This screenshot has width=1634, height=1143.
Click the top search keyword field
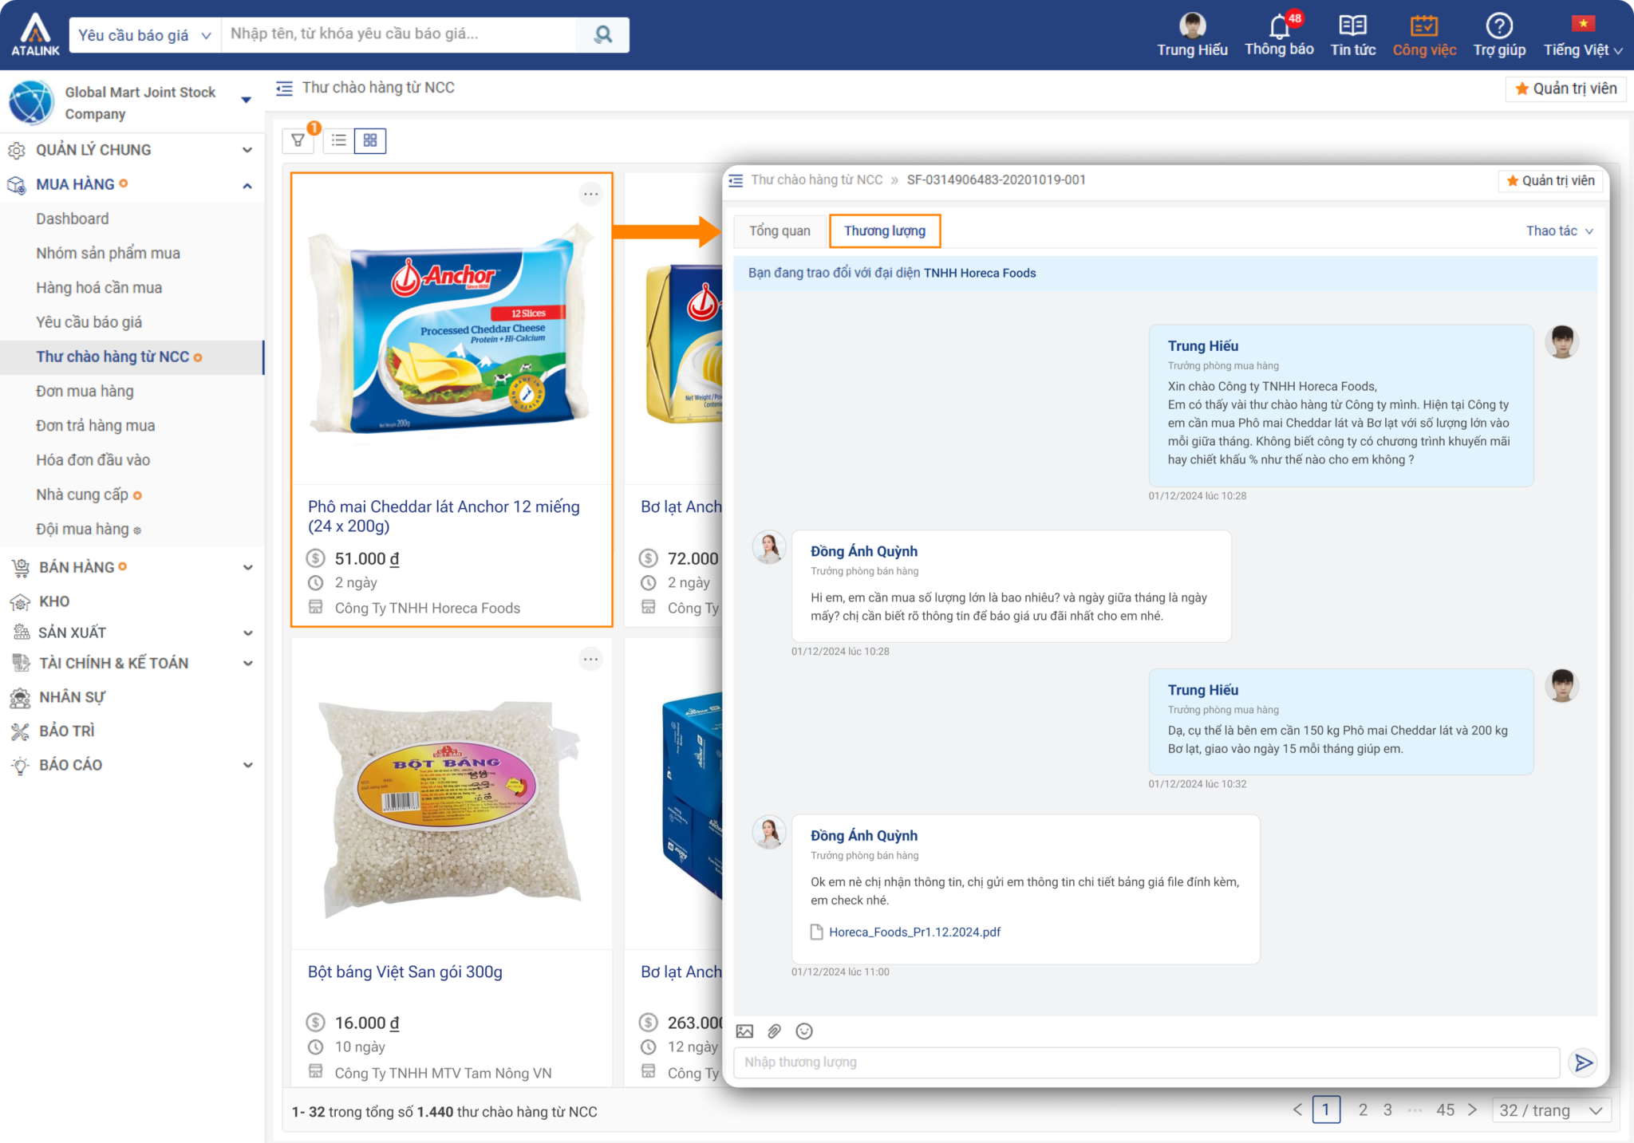(x=399, y=34)
